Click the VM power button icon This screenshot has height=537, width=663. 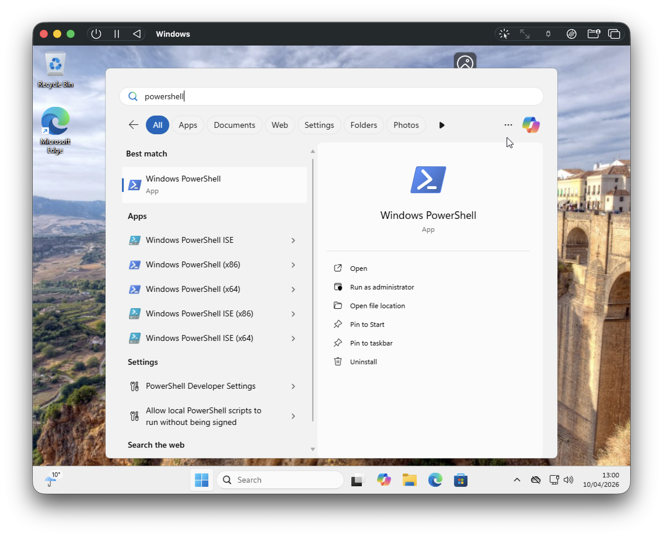coord(96,34)
